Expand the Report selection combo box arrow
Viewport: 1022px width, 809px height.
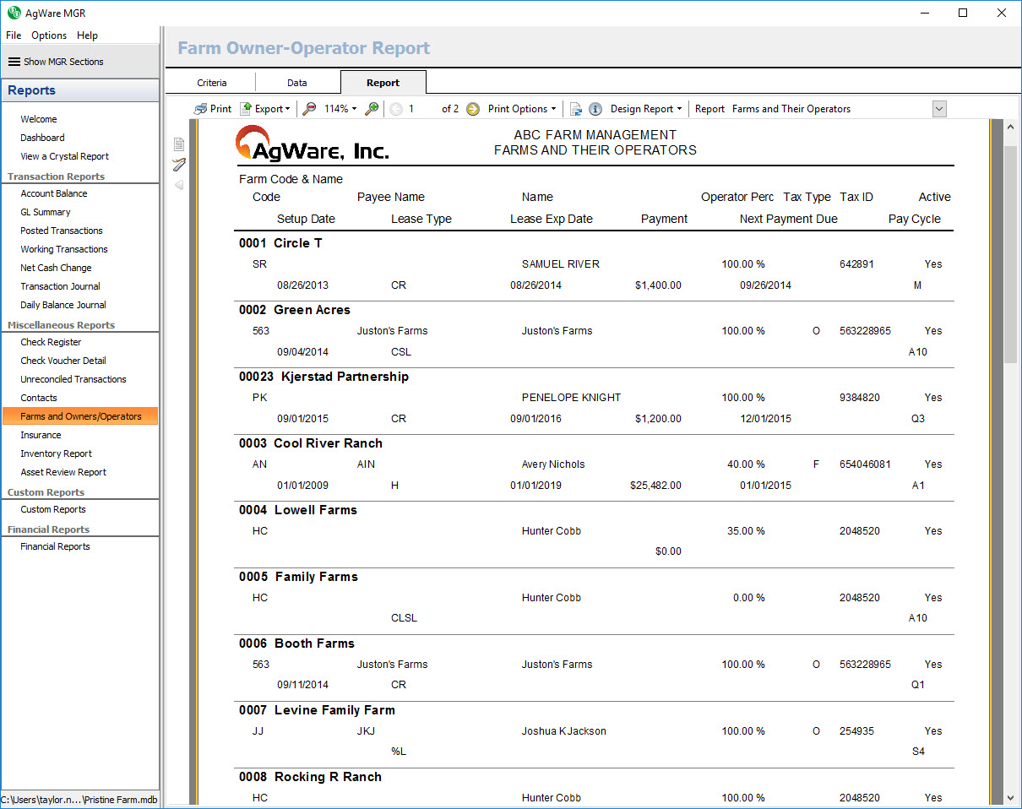point(939,109)
